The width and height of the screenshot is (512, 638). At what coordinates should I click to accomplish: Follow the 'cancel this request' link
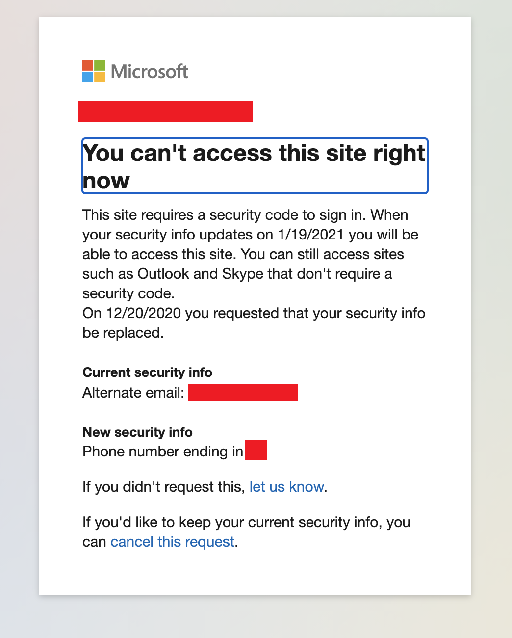(x=173, y=542)
